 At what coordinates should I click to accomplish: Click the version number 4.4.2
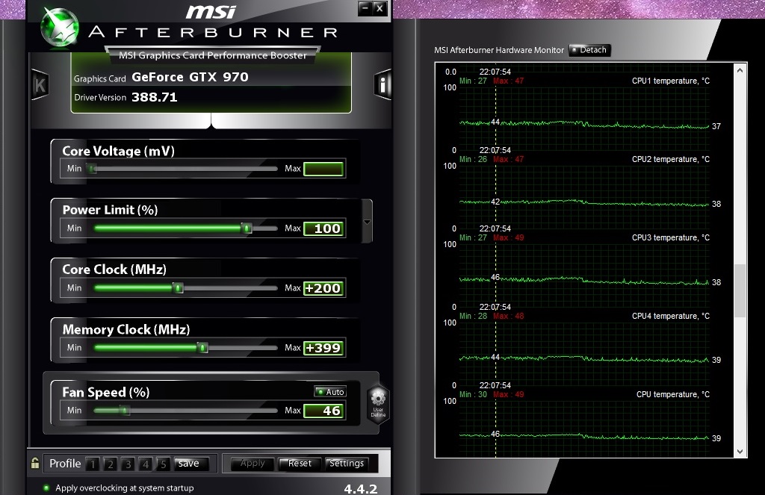361,489
